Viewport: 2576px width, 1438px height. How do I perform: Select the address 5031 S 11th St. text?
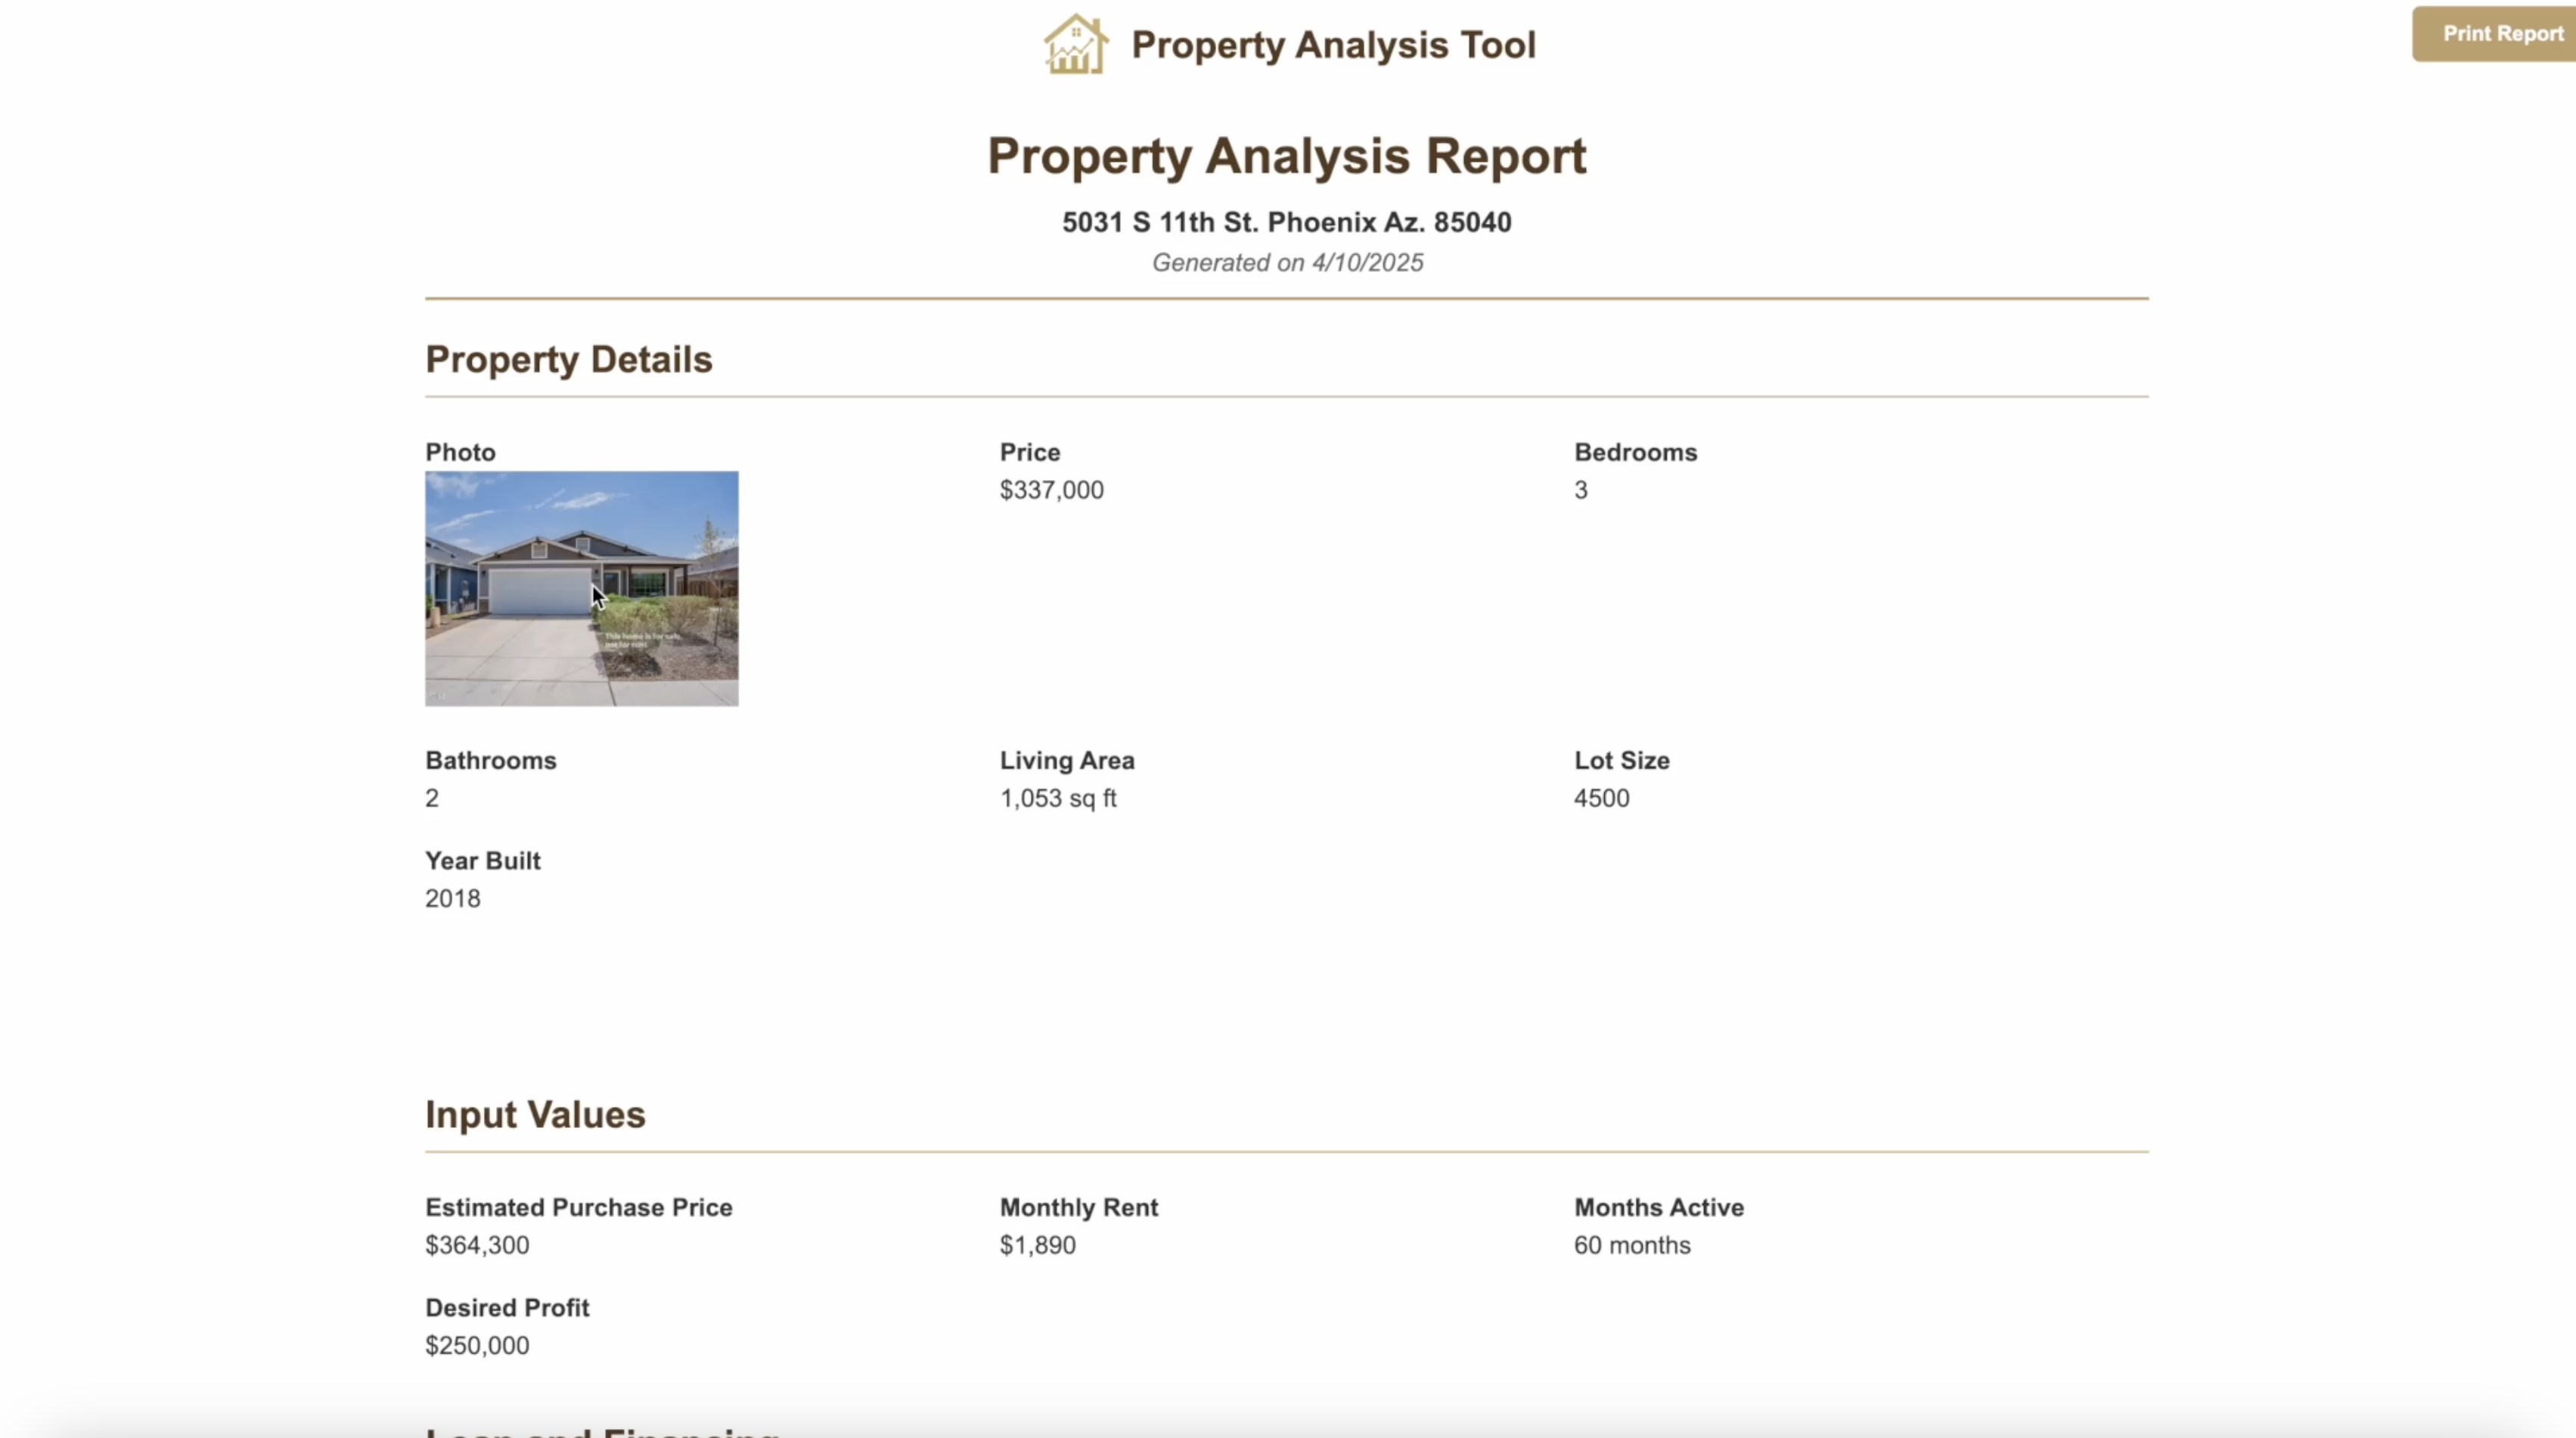(1287, 222)
